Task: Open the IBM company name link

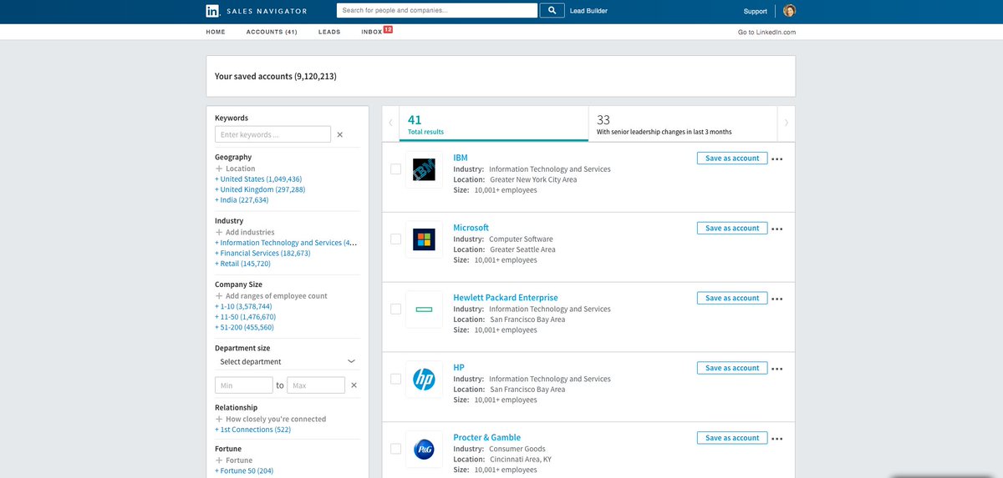Action: [461, 158]
